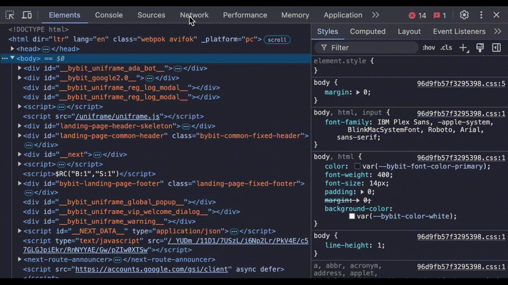Activate the inspect element picker icon
508x285 pixels.
click(10, 15)
